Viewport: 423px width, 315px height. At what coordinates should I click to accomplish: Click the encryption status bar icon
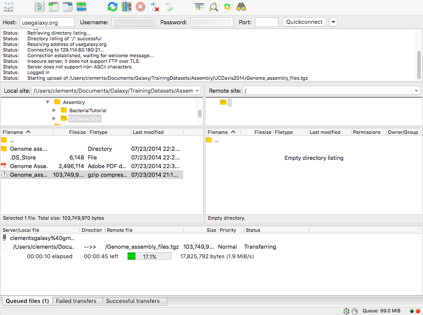[347, 311]
